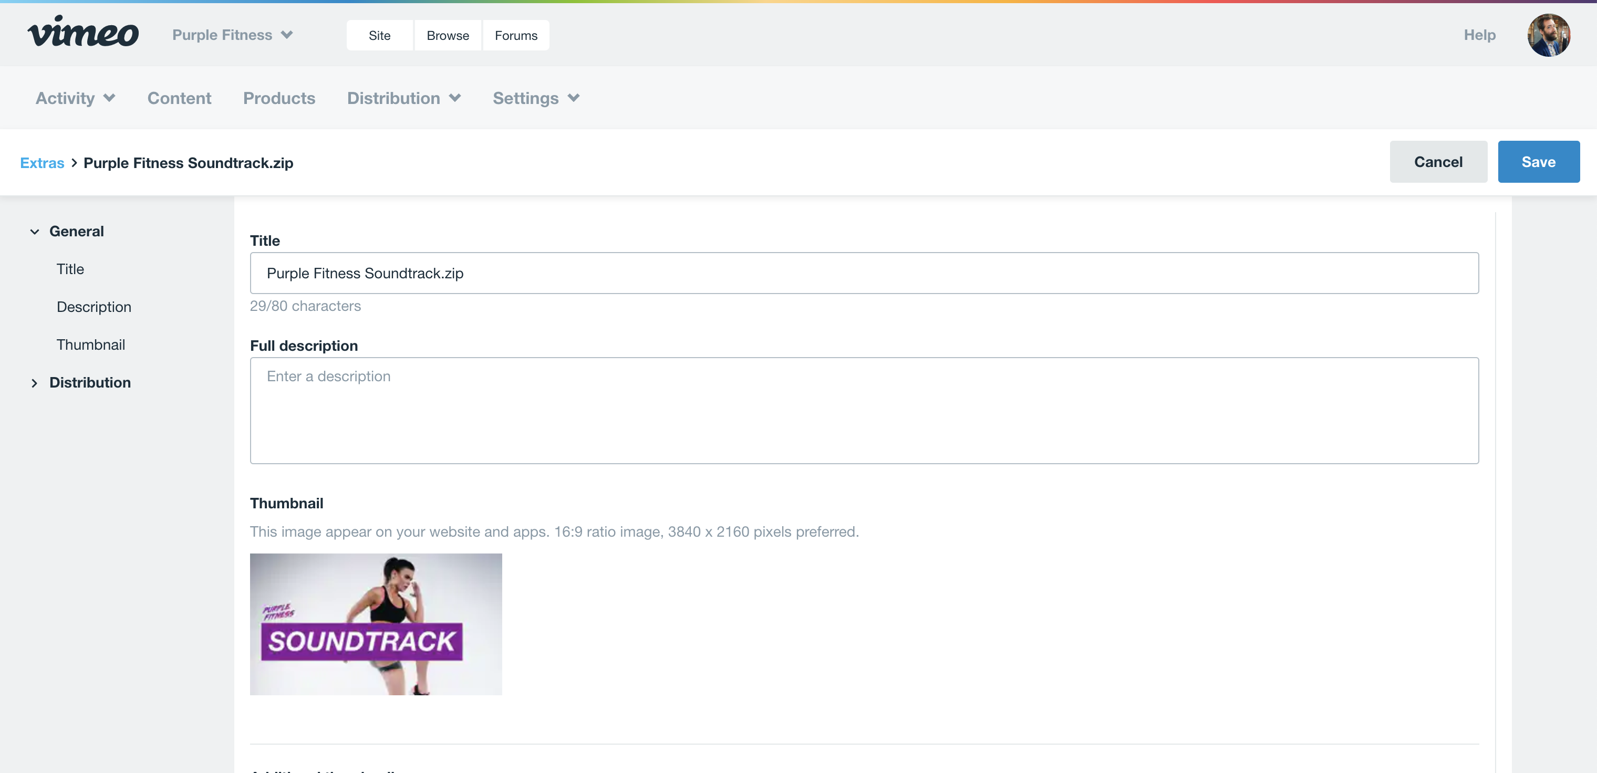Expand the Distribution sidebar section
This screenshot has height=773, width=1597.
tap(35, 383)
